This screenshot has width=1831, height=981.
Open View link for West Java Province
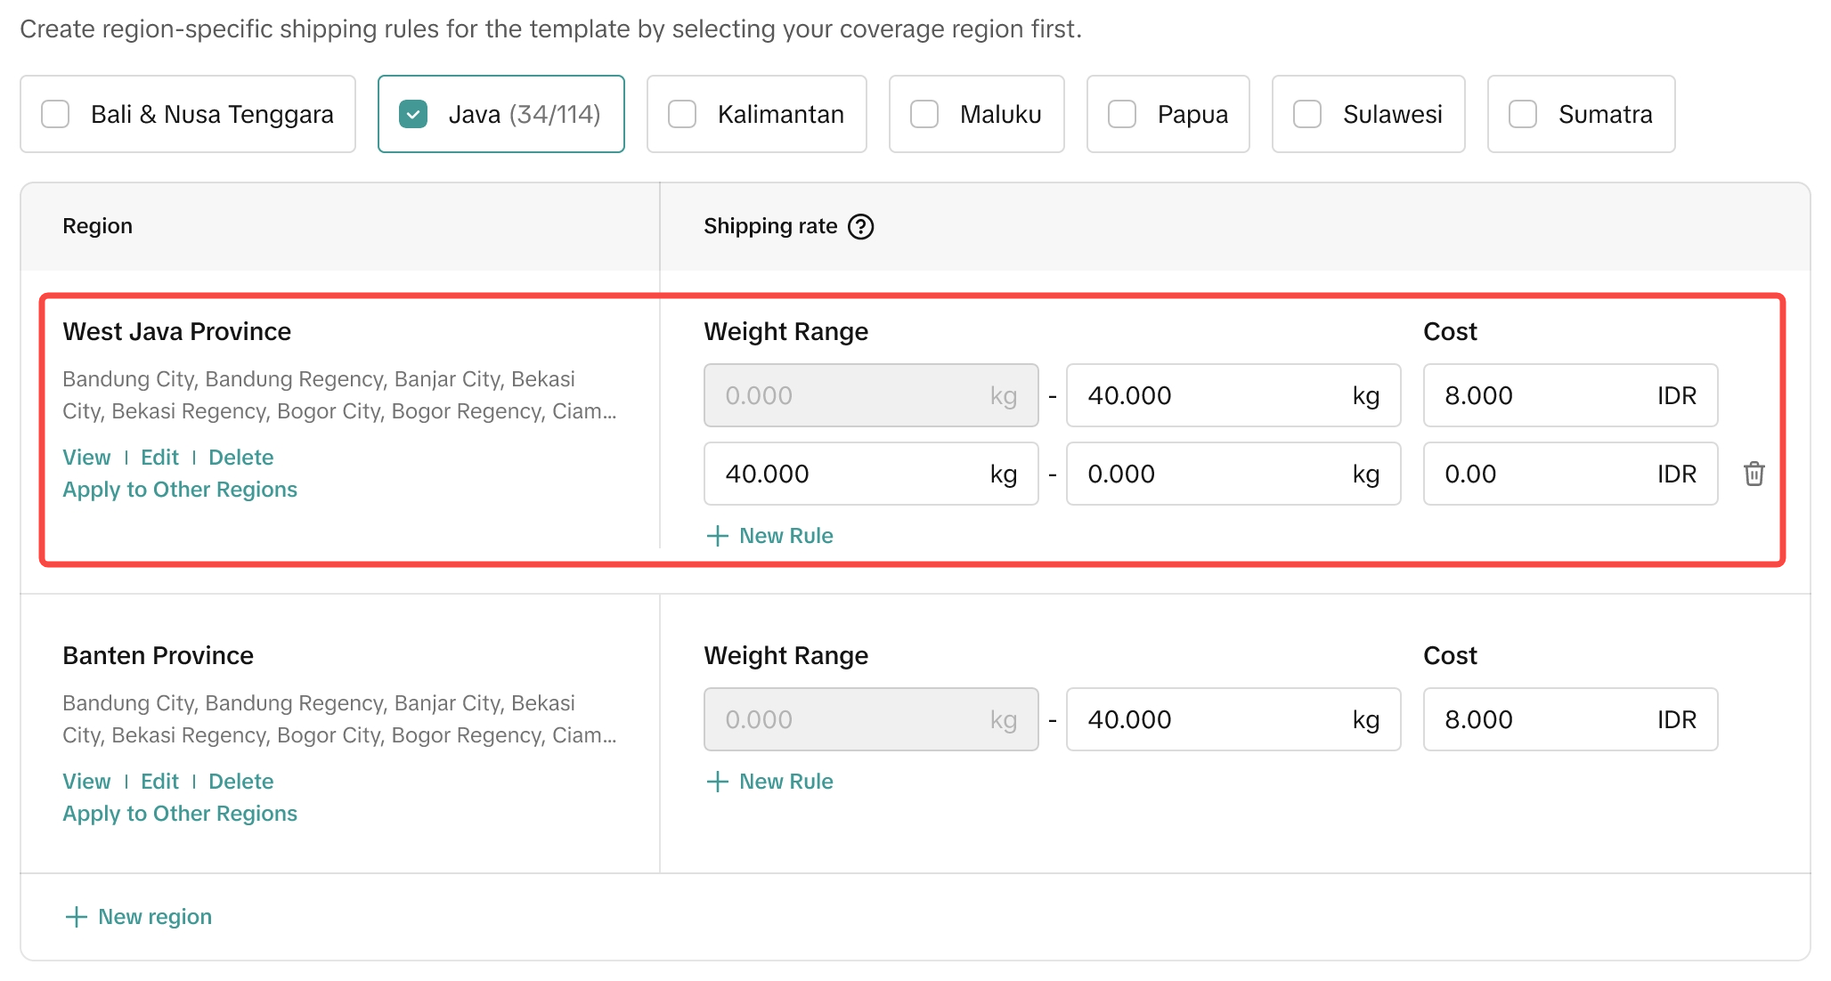click(86, 458)
